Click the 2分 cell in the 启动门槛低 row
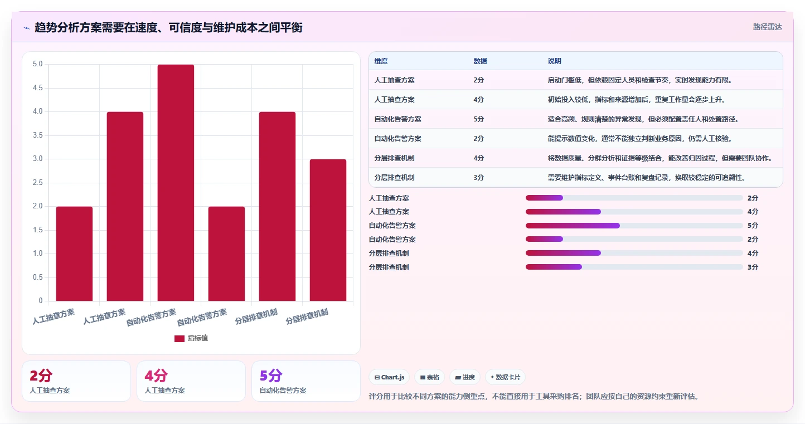 pos(478,80)
